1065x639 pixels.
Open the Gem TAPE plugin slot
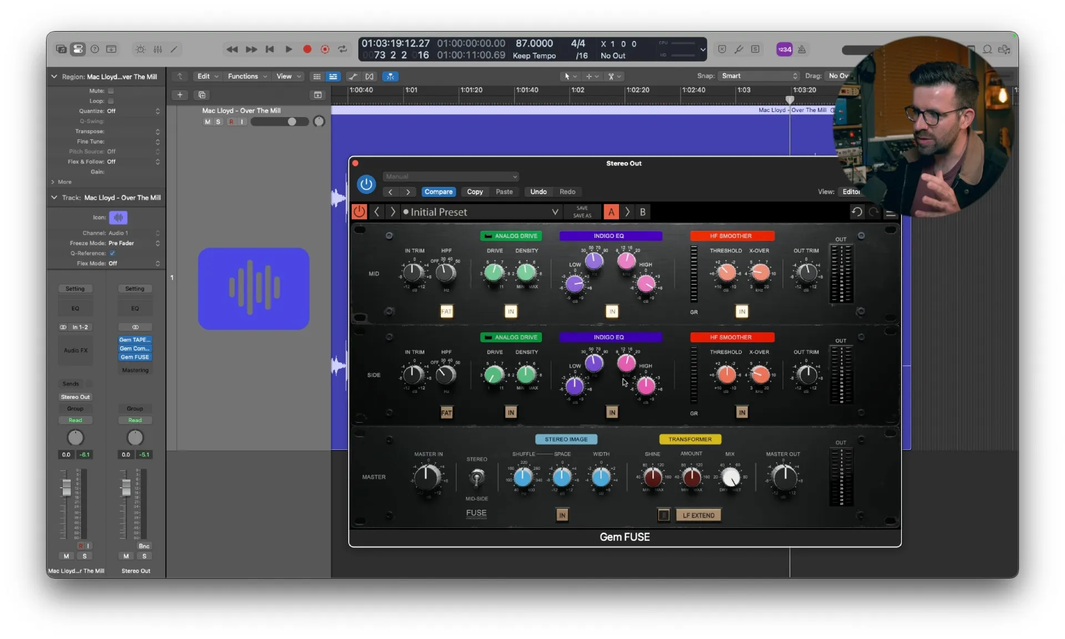[x=135, y=340]
